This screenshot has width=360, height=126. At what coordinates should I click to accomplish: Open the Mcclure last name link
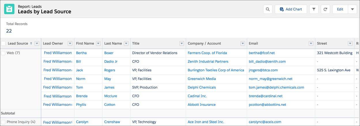coord(111,96)
